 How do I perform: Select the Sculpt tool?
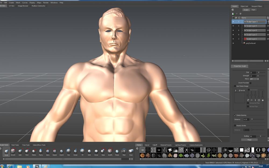click(x=6, y=152)
